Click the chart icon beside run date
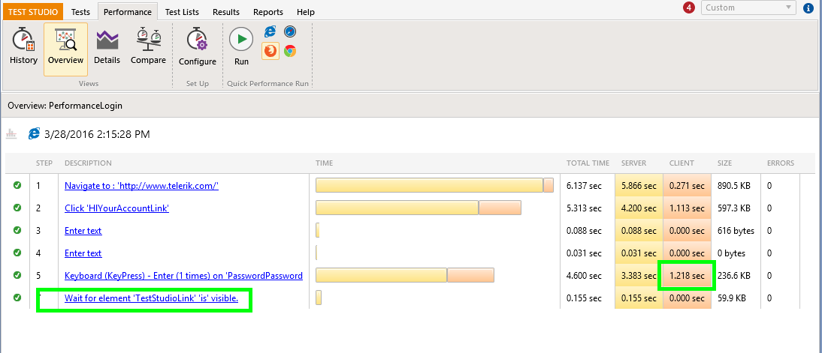This screenshot has height=353, width=822. click(11, 134)
